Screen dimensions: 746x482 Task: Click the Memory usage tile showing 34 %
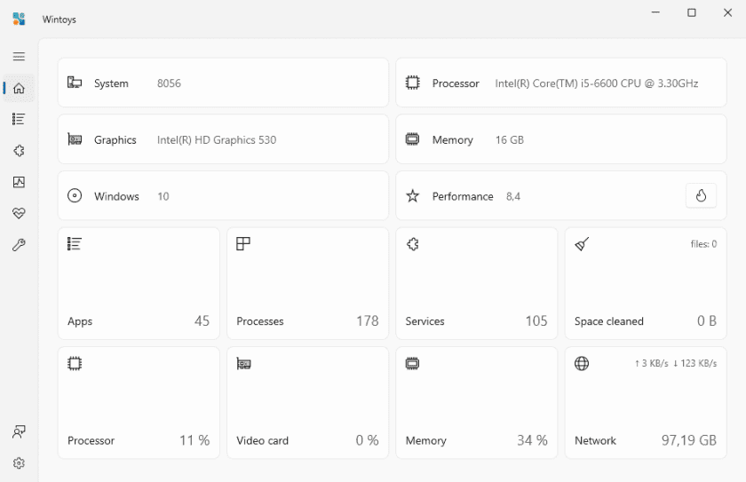[476, 402]
